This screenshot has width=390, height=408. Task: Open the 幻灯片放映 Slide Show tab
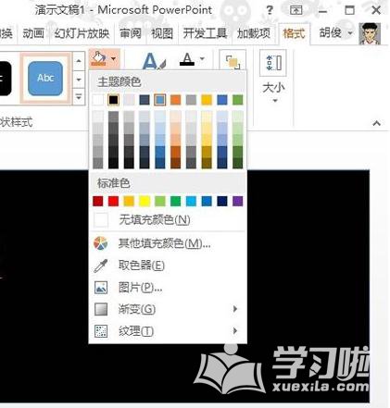pos(82,33)
